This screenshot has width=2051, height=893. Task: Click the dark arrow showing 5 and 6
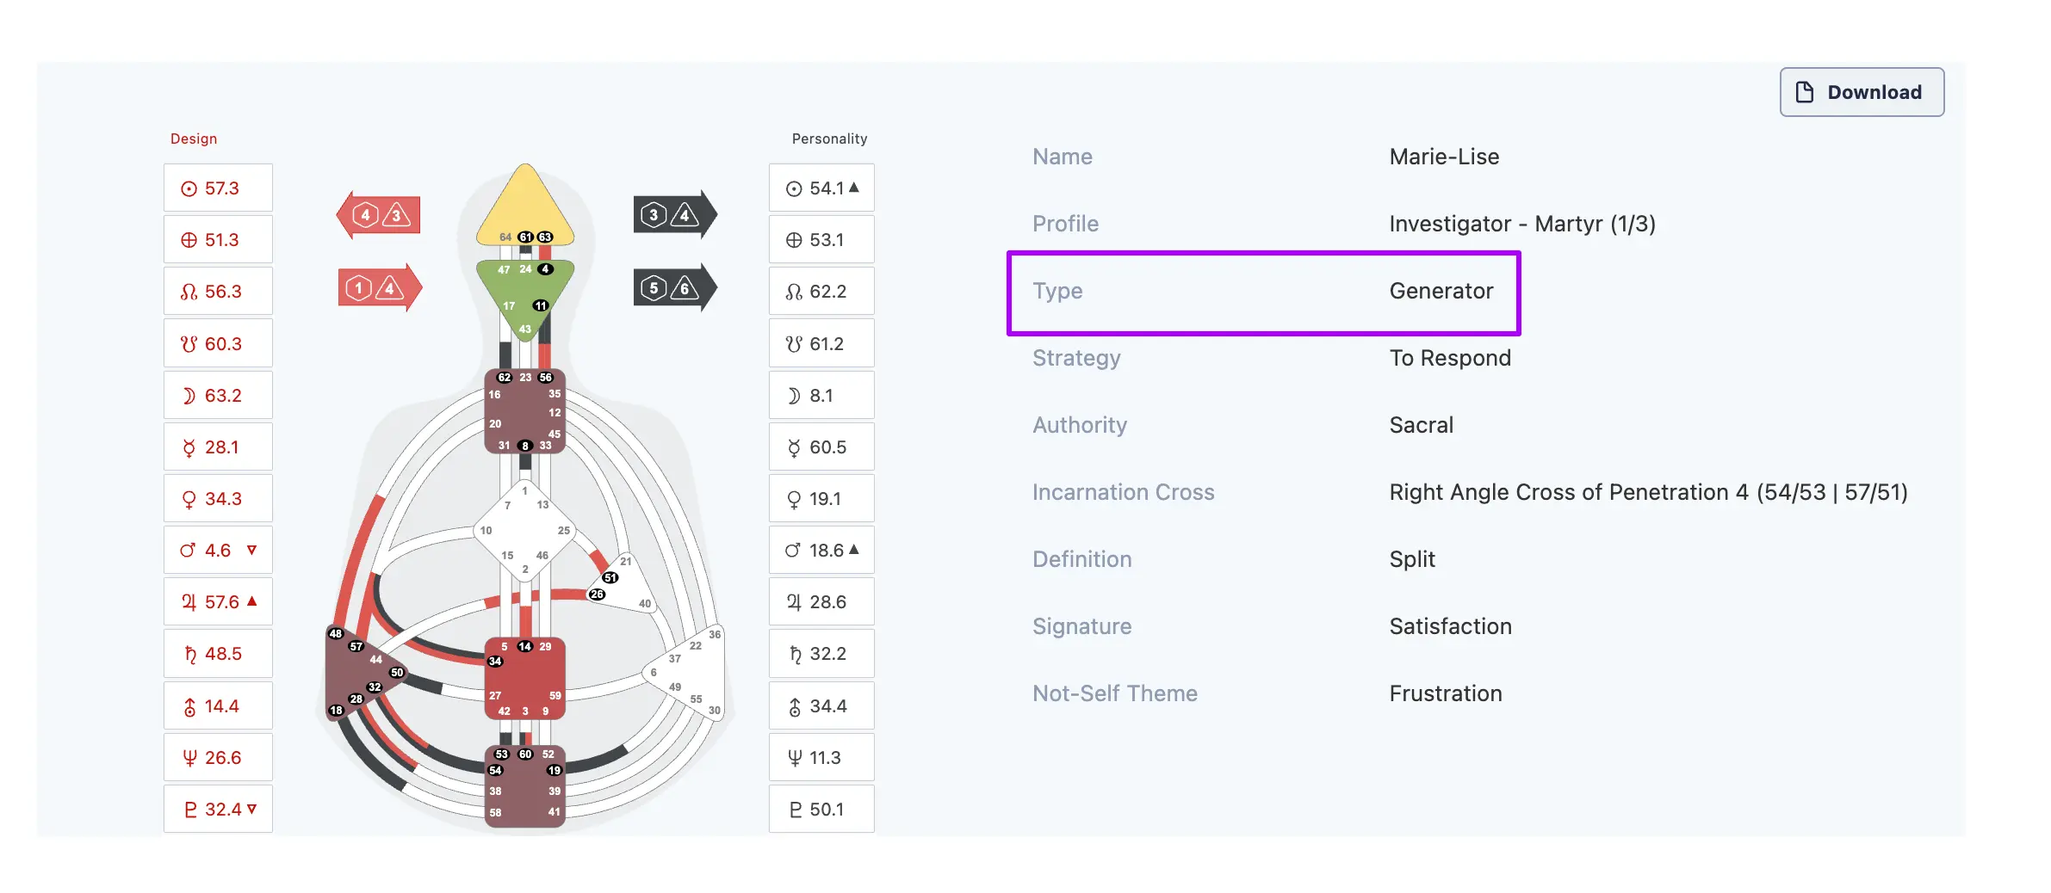[674, 288]
